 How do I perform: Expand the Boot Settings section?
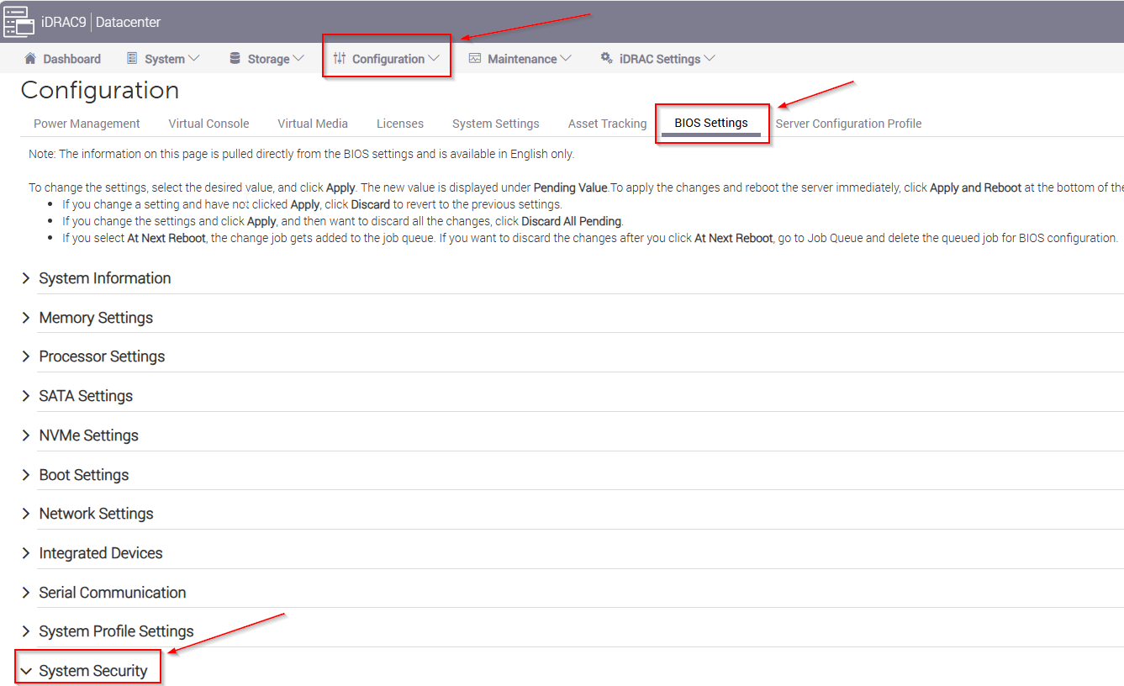tap(84, 475)
